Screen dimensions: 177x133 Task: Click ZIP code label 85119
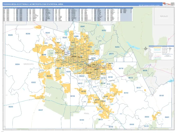pyautogui.click(x=111, y=63)
